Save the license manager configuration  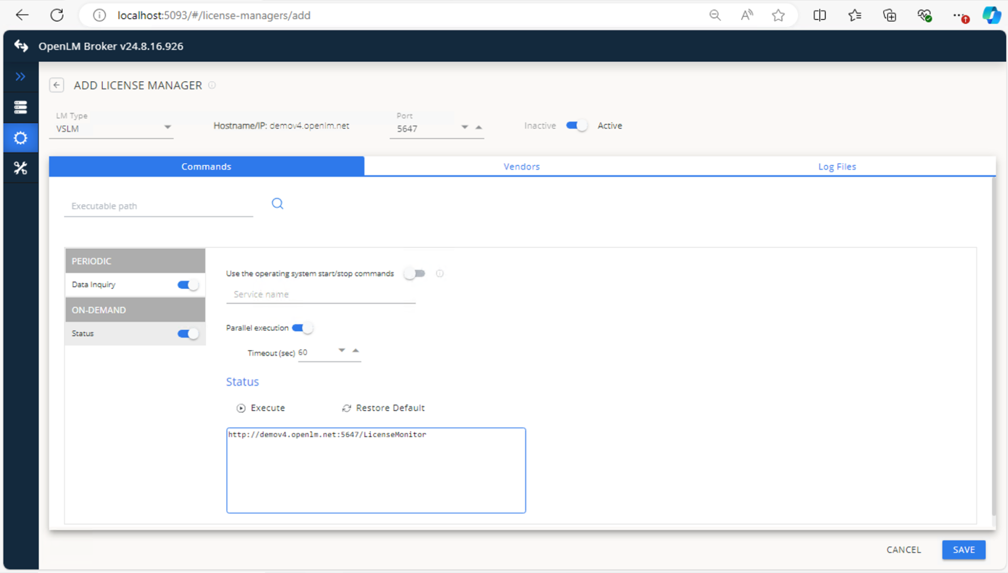click(963, 549)
